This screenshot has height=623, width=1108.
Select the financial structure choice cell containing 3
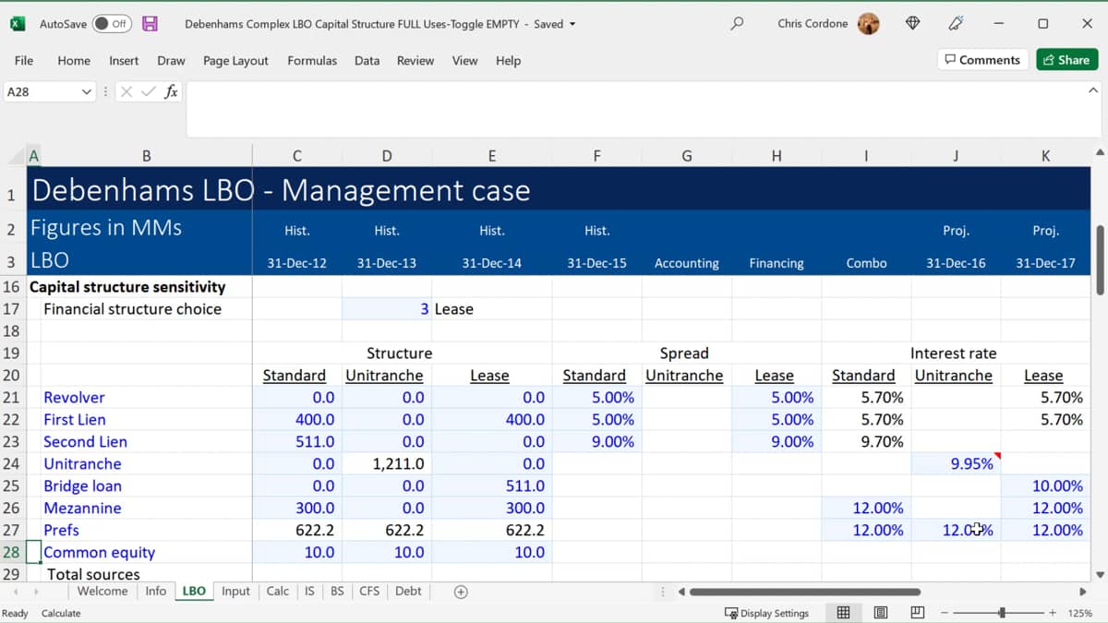386,309
